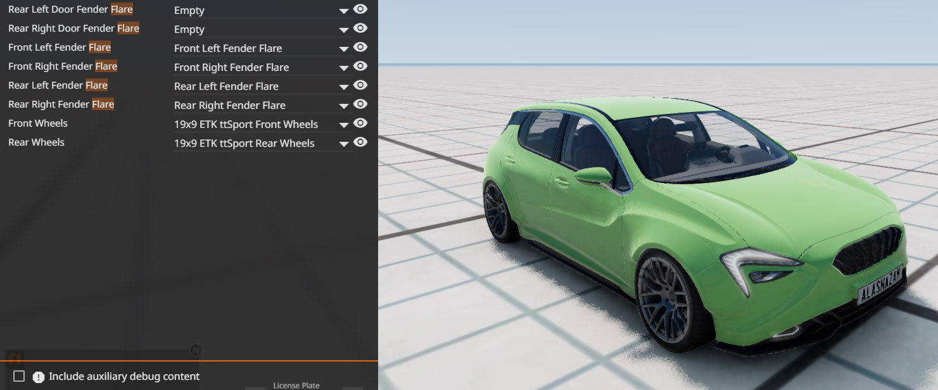This screenshot has height=390, width=938.
Task: Open the Rear Right Door Fender Flare dropdown
Action: pyautogui.click(x=262, y=29)
